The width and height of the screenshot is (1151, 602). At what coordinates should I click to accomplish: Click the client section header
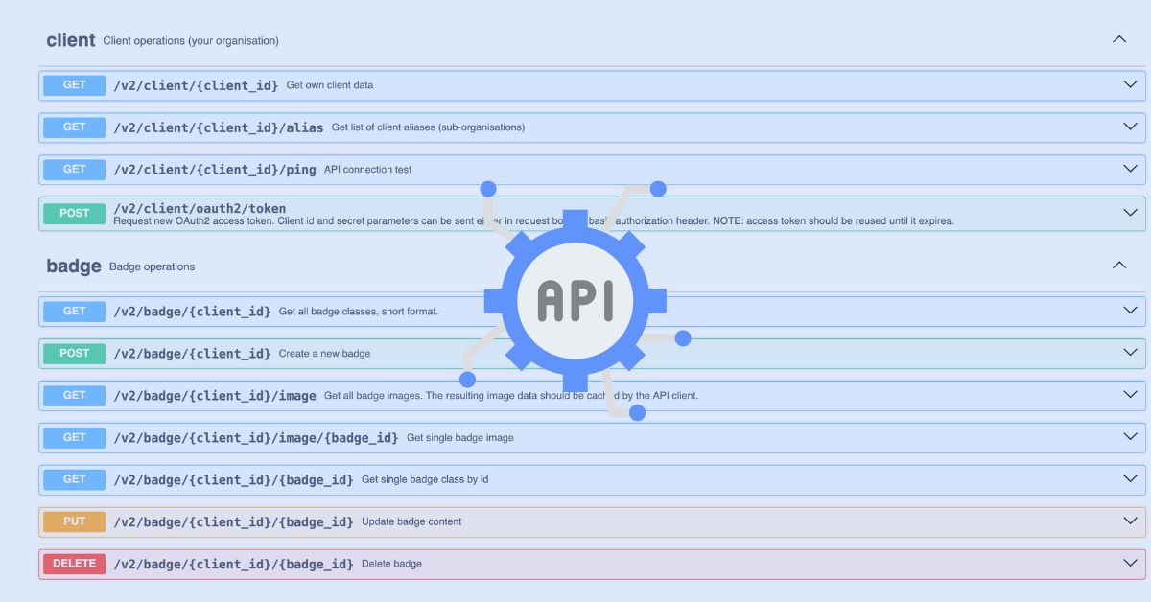tap(70, 39)
